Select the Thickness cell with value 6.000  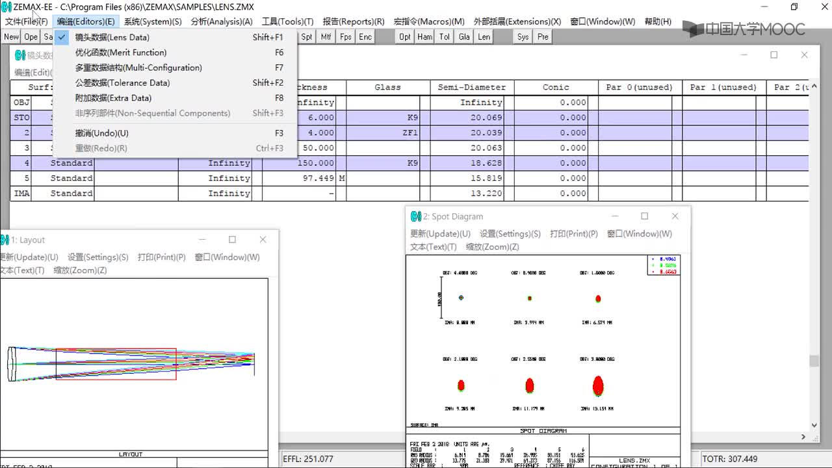tap(299, 118)
